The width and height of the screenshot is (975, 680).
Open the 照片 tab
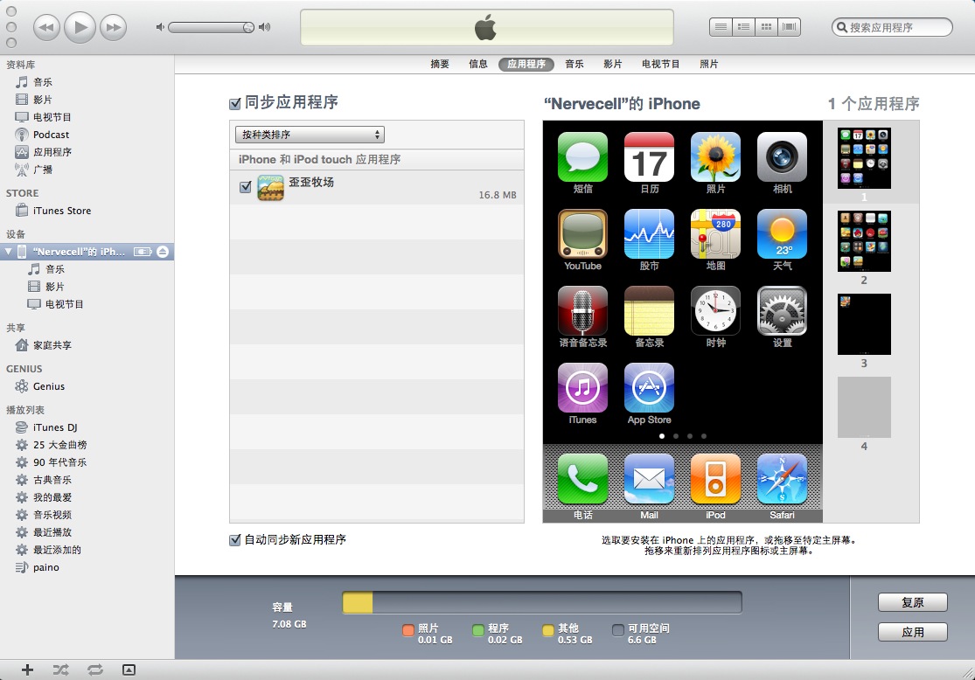coord(709,64)
